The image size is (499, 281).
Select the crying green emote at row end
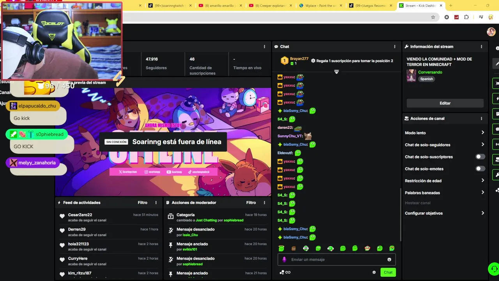[392, 248]
